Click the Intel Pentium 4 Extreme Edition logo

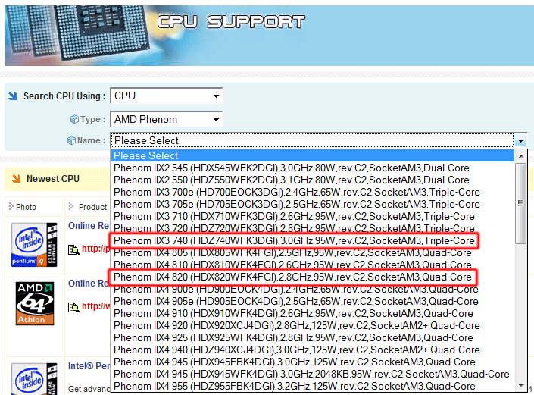(x=34, y=244)
